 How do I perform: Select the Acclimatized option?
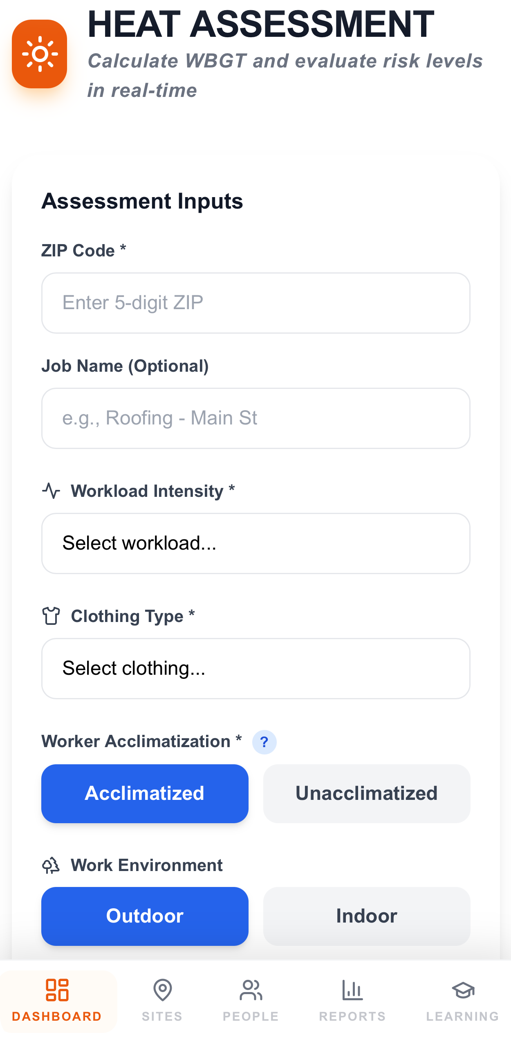145,793
